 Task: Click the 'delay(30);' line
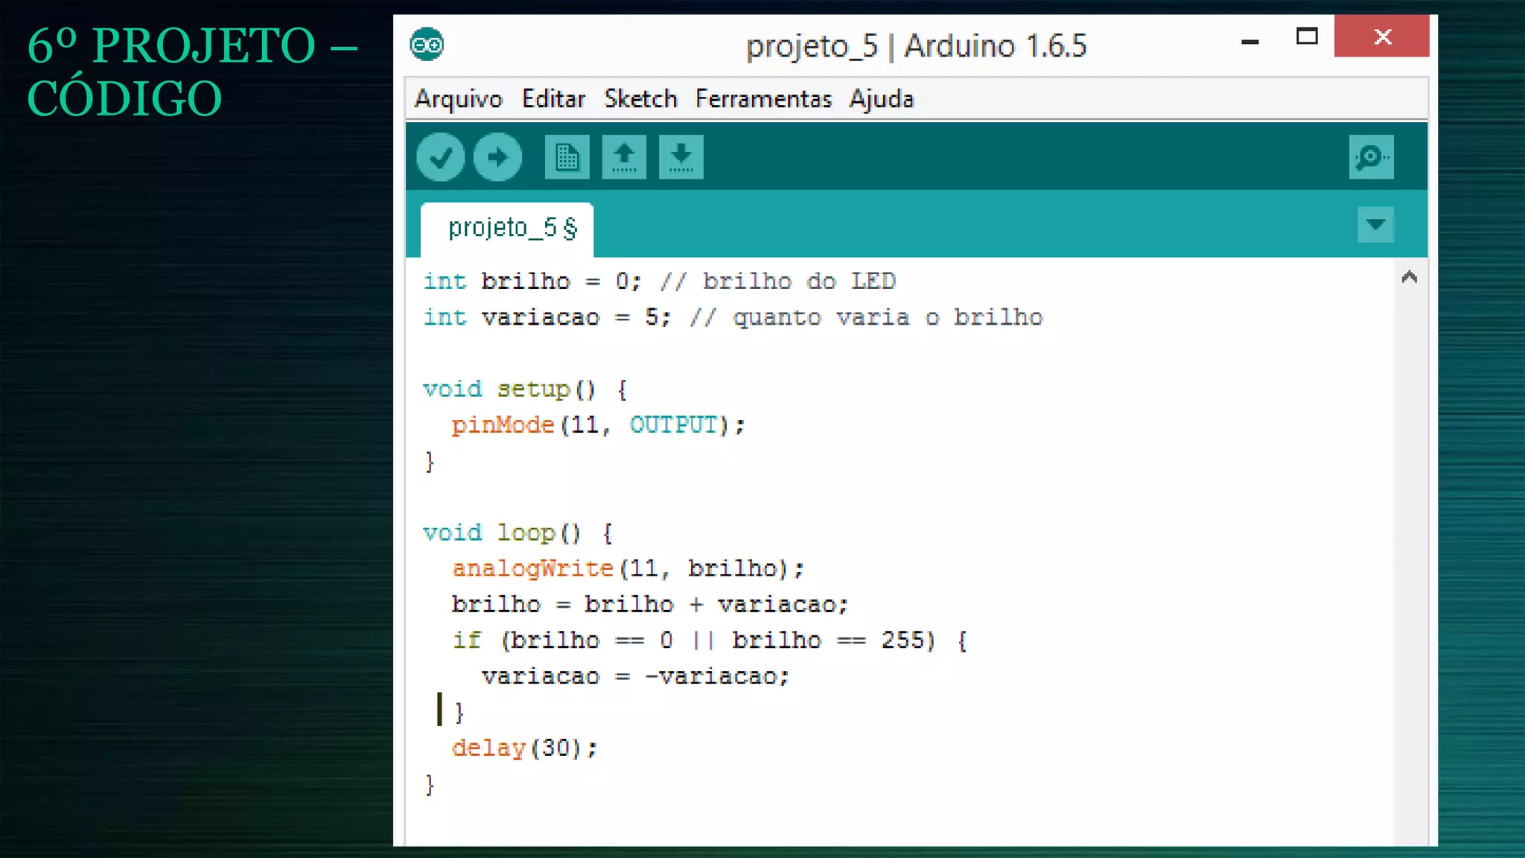click(524, 748)
